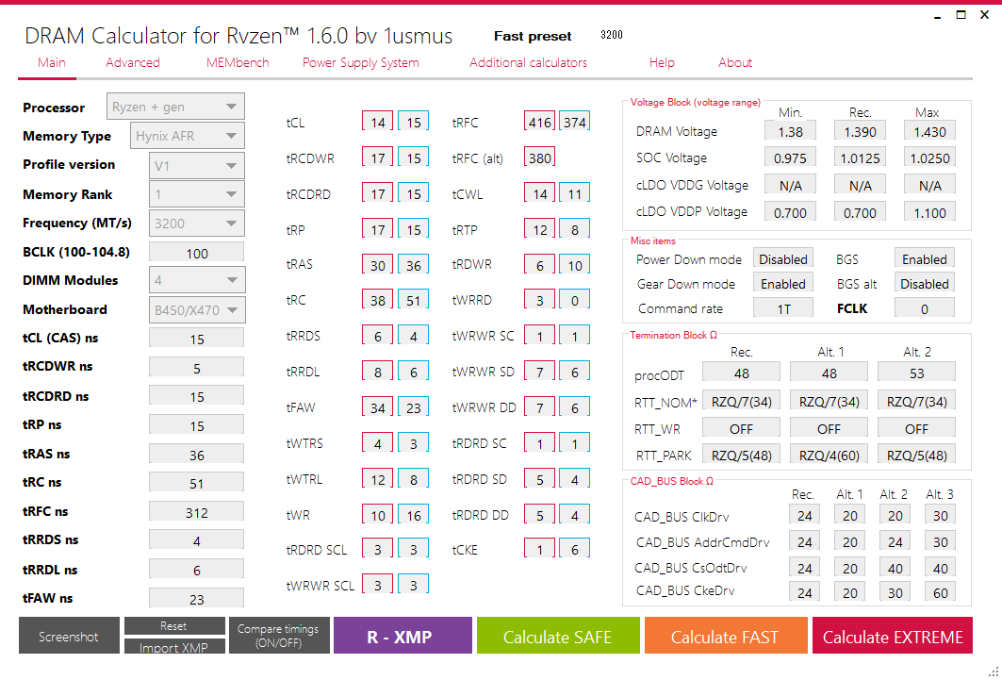Click the blue tCL value 15

coord(414,122)
